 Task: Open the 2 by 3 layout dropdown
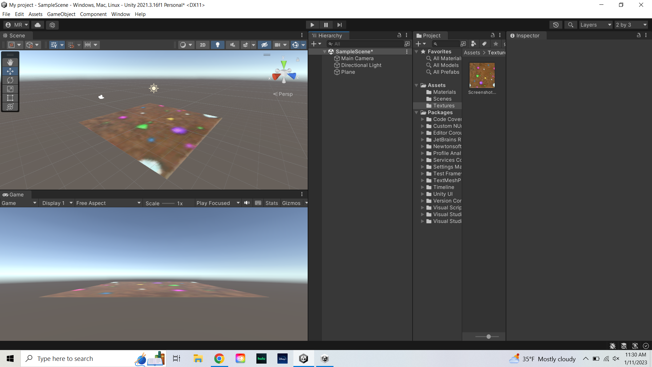click(631, 25)
